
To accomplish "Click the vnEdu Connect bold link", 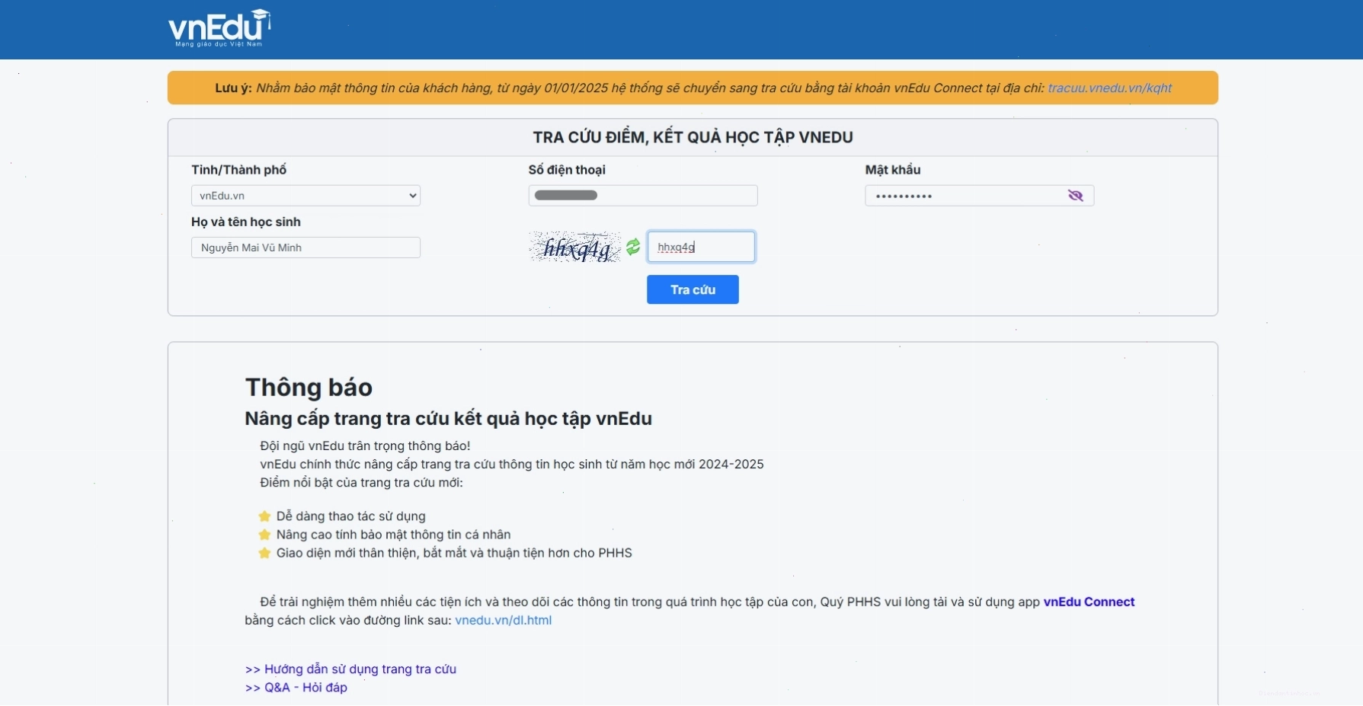I will point(1089,602).
